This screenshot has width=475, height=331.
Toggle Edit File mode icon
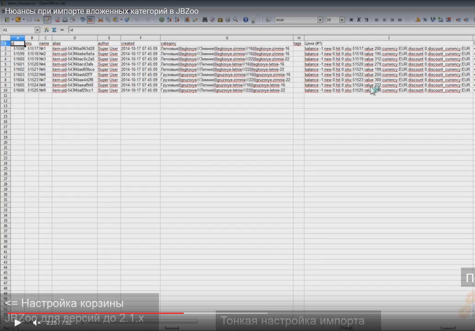(47, 20)
